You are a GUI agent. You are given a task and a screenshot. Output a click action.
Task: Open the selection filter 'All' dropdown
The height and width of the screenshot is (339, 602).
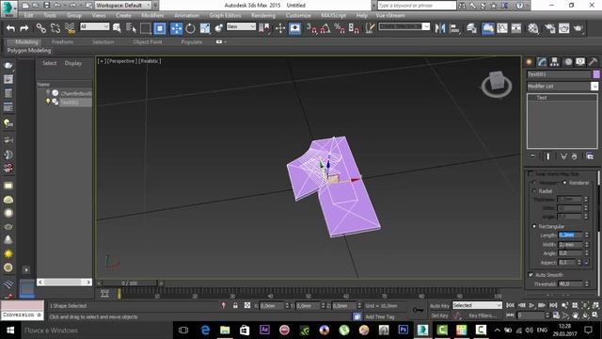[94, 26]
